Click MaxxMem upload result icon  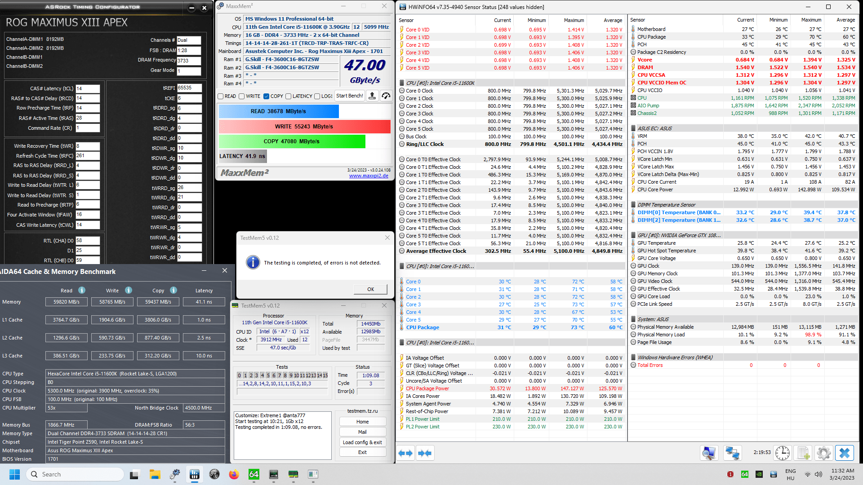click(372, 96)
